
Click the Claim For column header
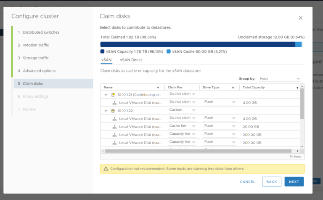click(x=175, y=88)
